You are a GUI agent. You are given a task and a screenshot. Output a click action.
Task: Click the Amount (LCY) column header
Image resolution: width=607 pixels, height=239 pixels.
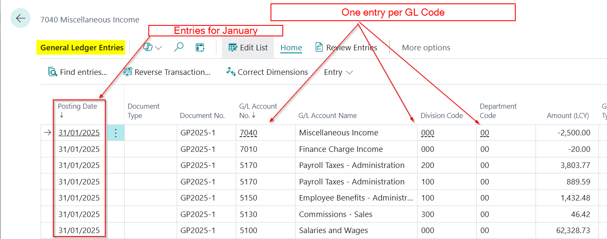pos(568,115)
